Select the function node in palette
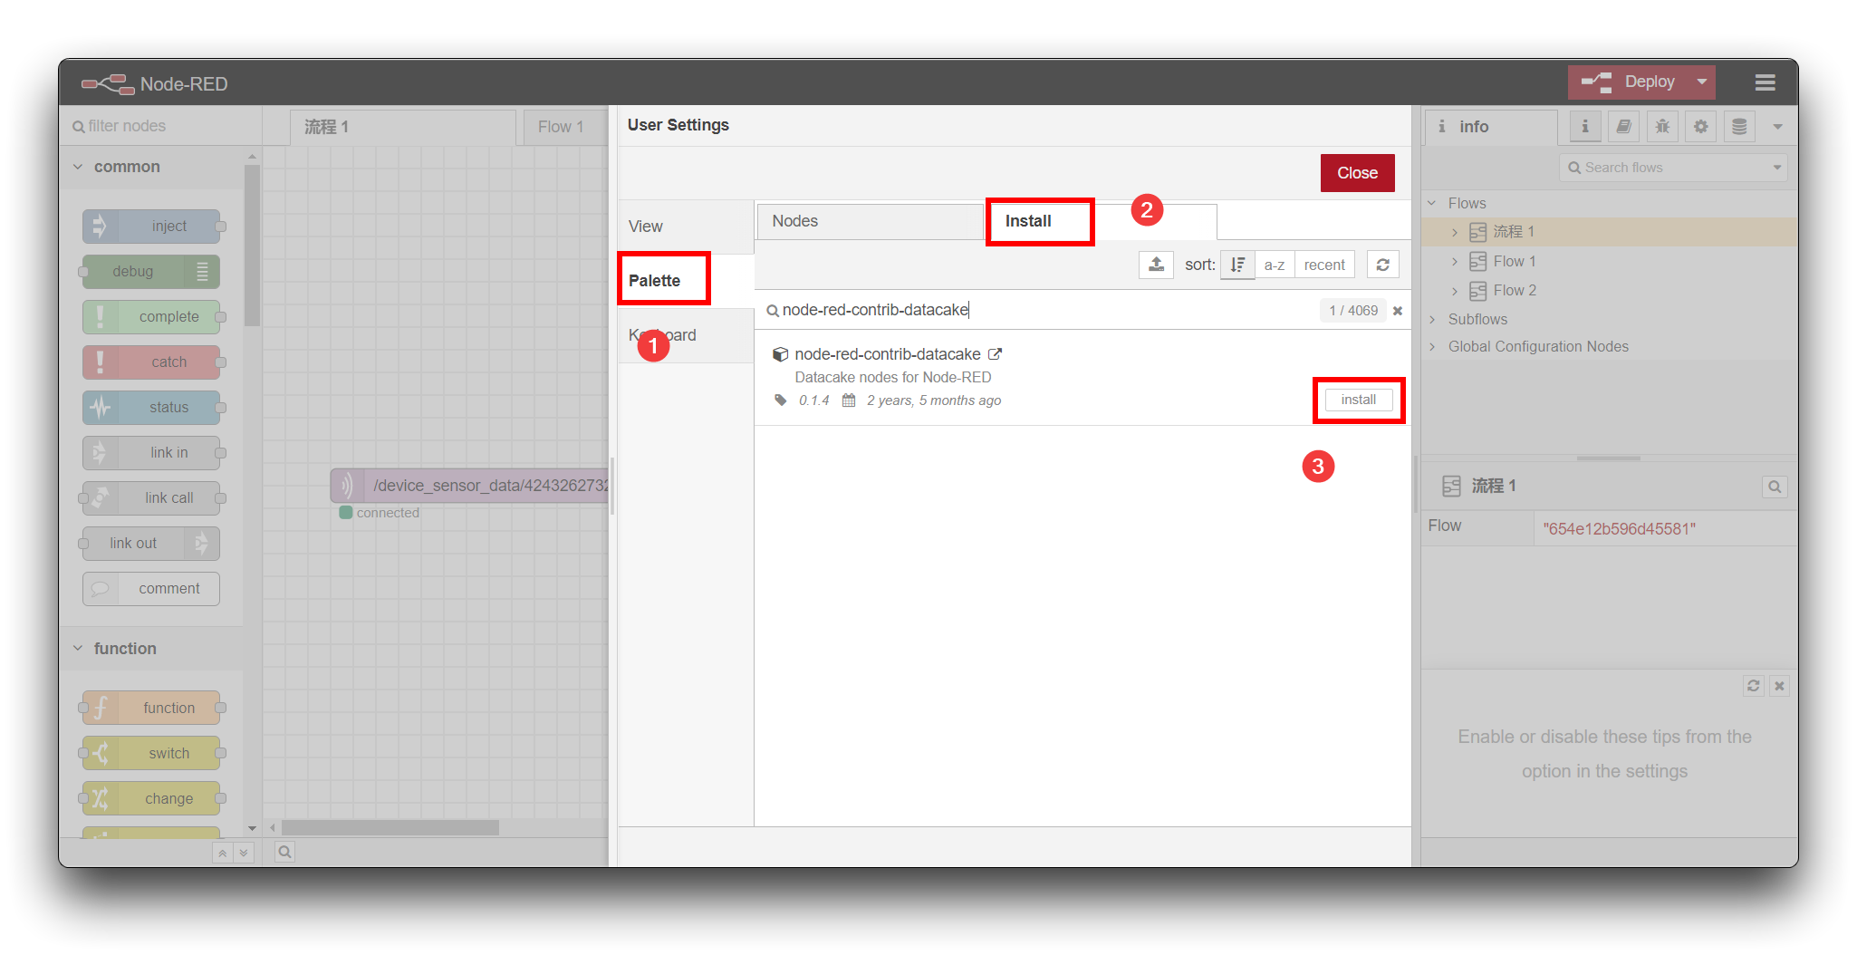 151,708
